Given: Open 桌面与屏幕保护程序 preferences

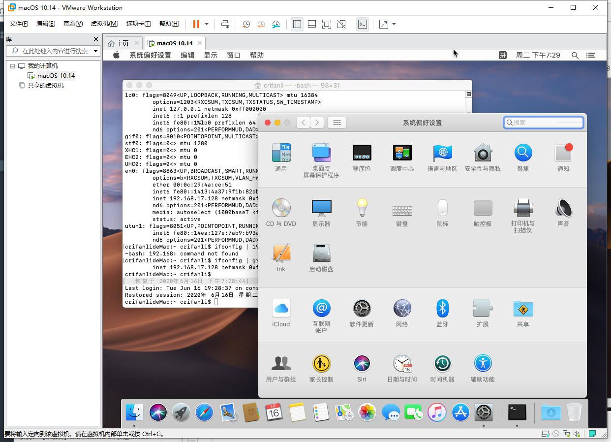Looking at the screenshot, I should tap(321, 160).
